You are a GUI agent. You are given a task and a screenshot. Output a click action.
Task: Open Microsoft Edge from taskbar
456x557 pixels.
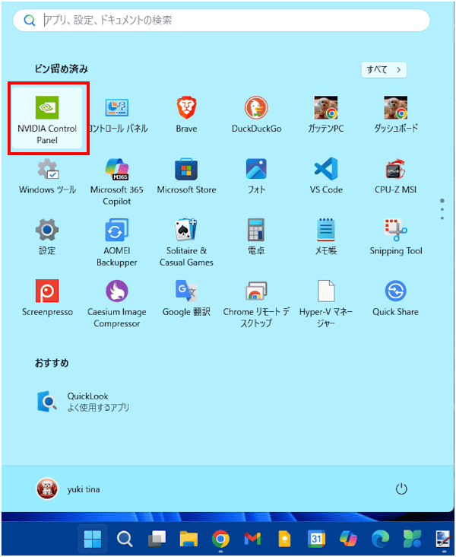coord(380,539)
